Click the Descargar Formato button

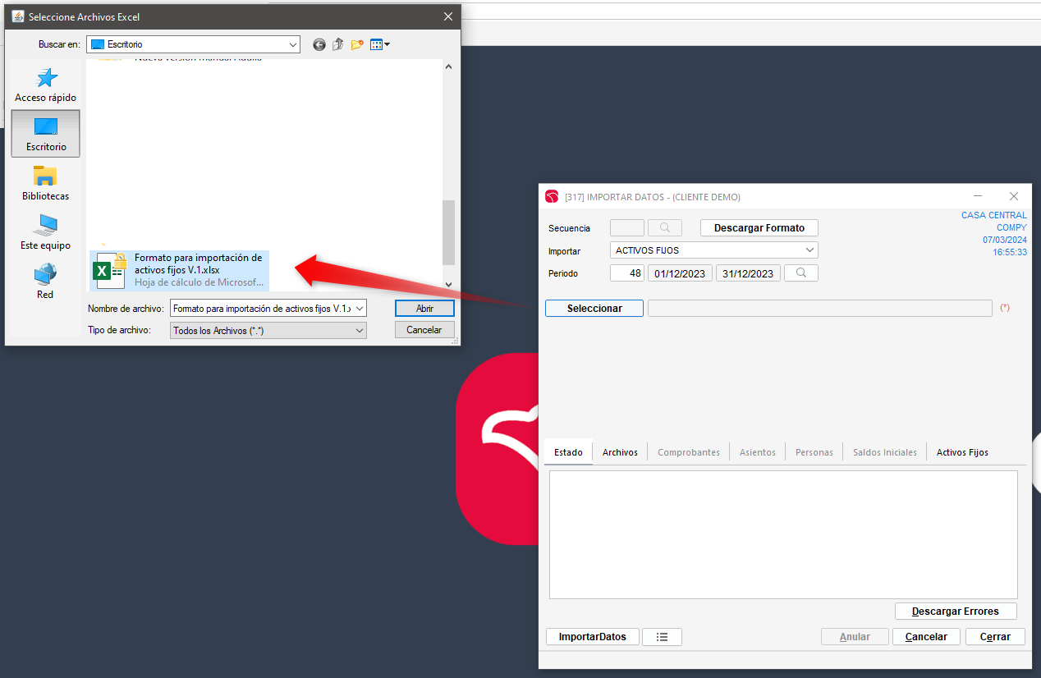click(759, 228)
